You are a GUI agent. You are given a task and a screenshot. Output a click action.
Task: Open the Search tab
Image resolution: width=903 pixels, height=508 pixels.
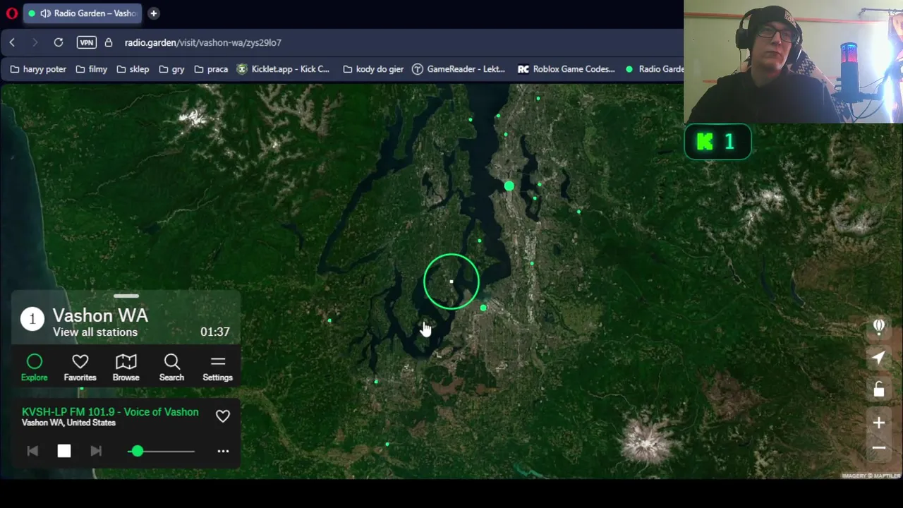click(x=171, y=368)
